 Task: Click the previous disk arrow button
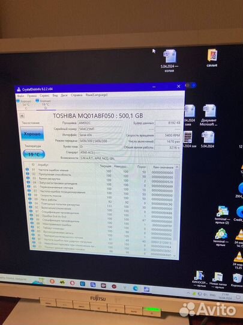pos(22,116)
